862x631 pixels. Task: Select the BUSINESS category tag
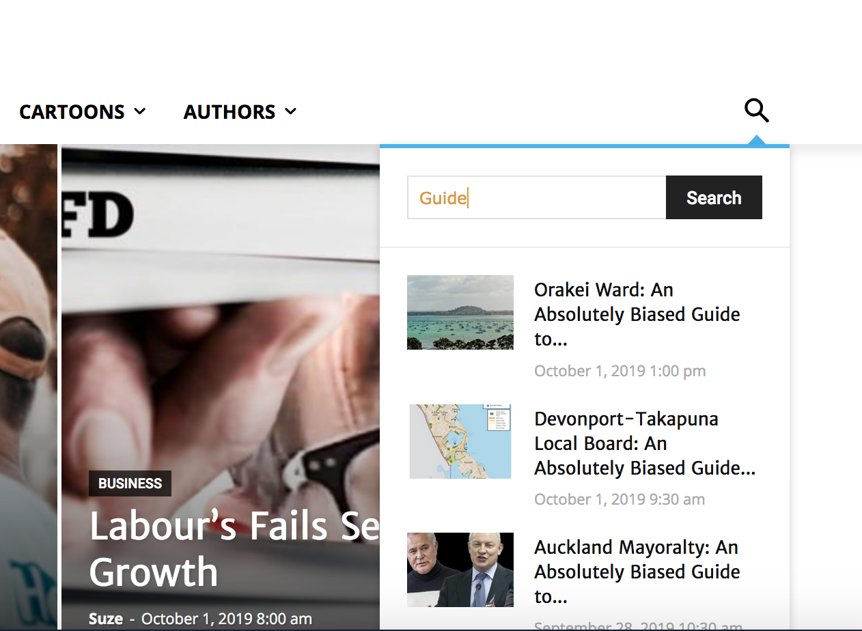click(130, 483)
